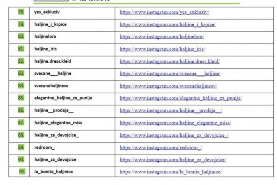
Task: Visit the svecane___haljine Instagram URL
Action: point(170,74)
